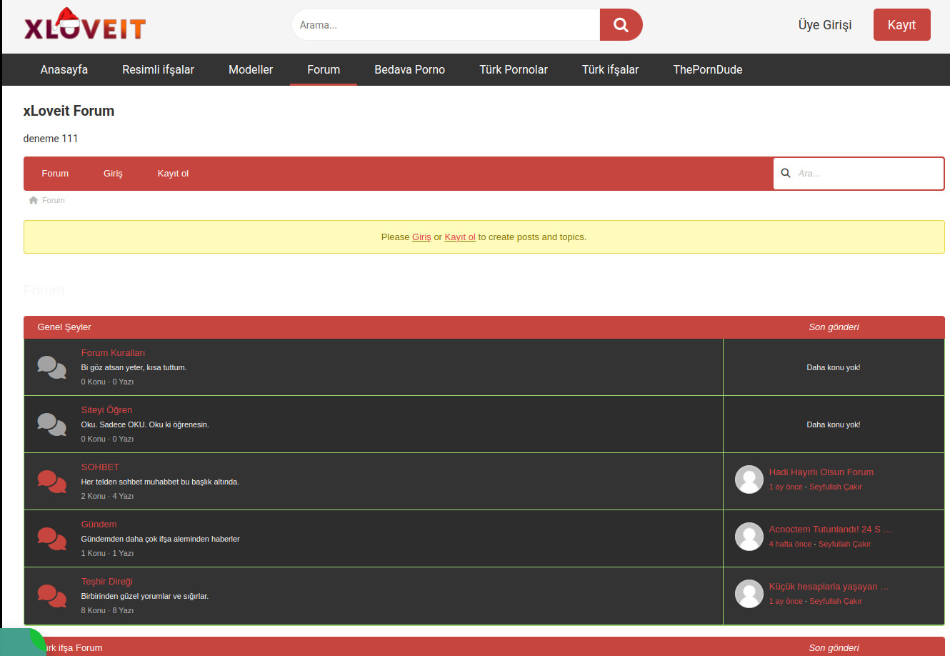The height and width of the screenshot is (656, 950).
Task: Open the Forum Kuralları forum
Action: point(113,353)
